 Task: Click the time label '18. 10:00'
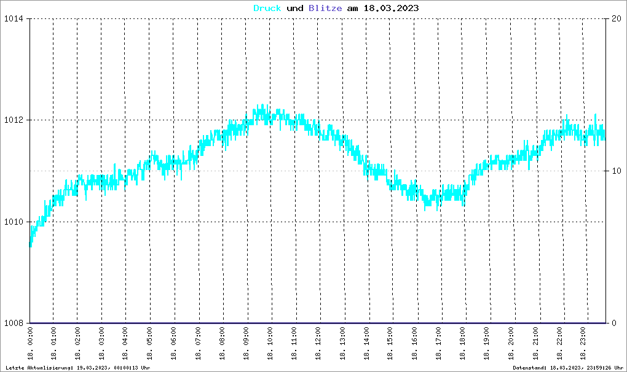click(x=270, y=343)
